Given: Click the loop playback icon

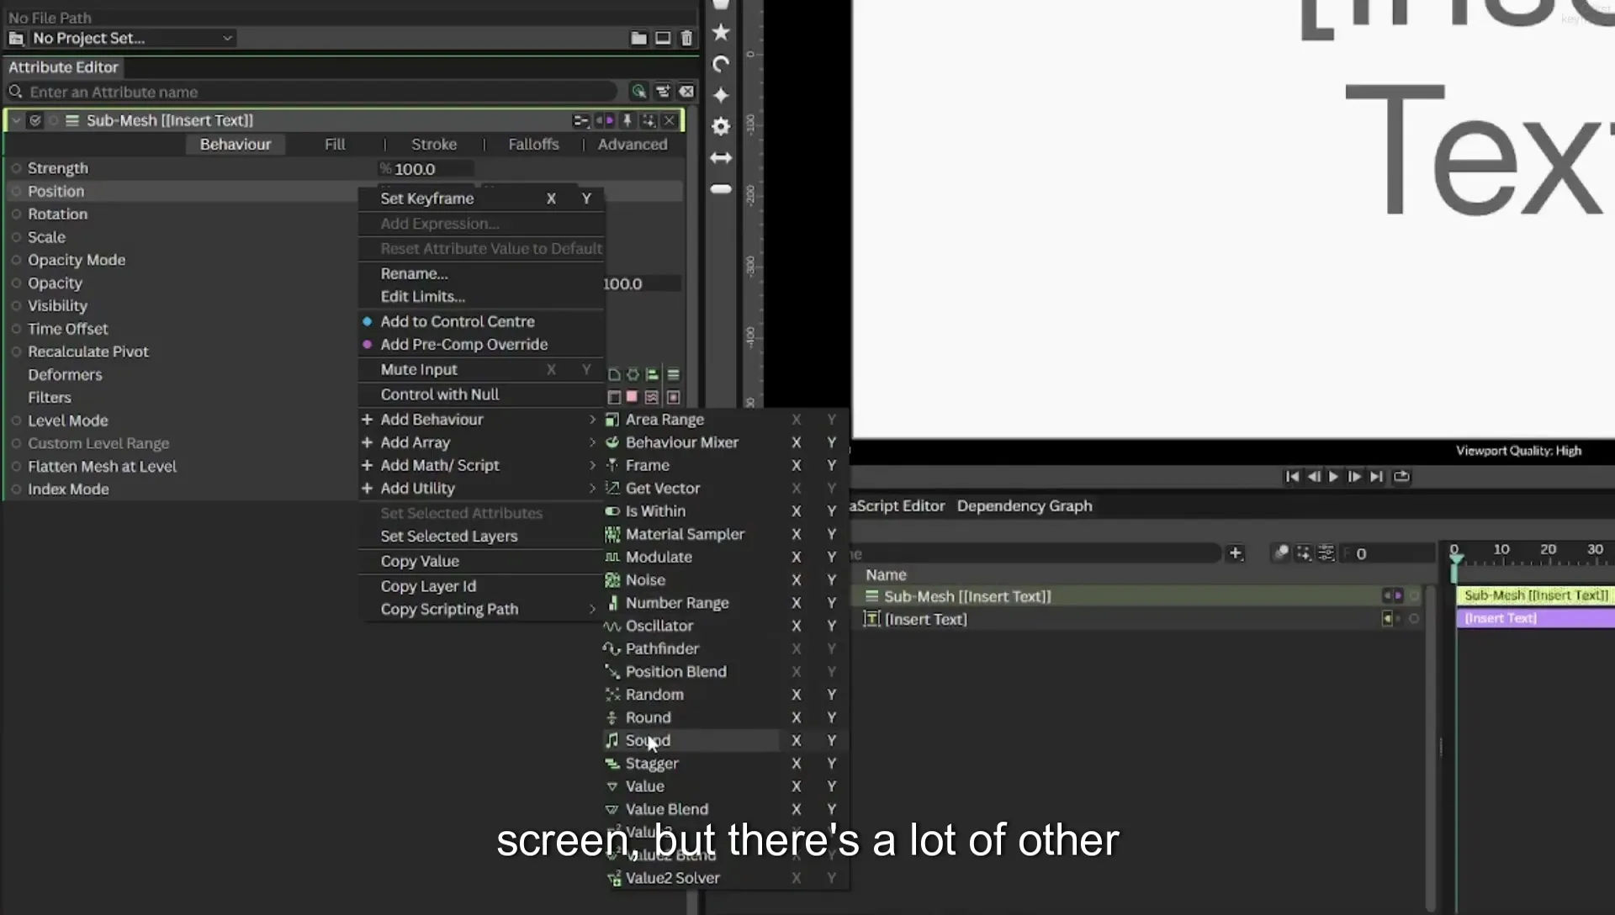Looking at the screenshot, I should [x=1401, y=477].
